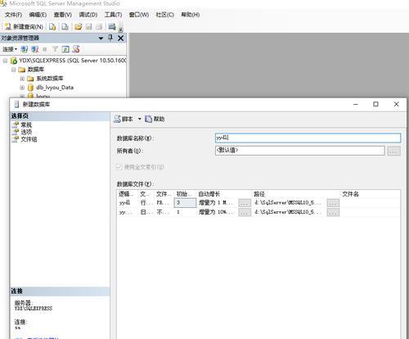Open the 文件(F) menu
The height and width of the screenshot is (339, 409).
pos(13,15)
